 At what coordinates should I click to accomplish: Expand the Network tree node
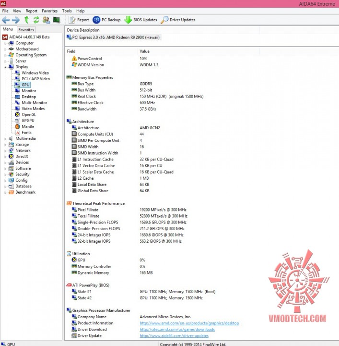click(x=5, y=151)
